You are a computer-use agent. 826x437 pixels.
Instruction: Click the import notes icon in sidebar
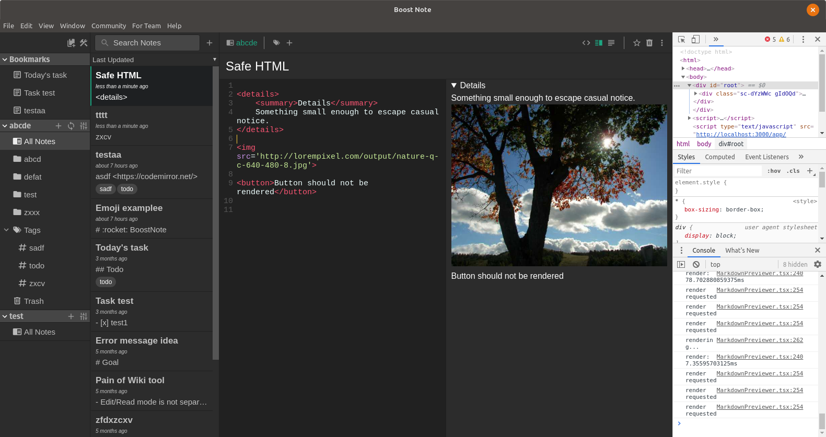click(71, 43)
